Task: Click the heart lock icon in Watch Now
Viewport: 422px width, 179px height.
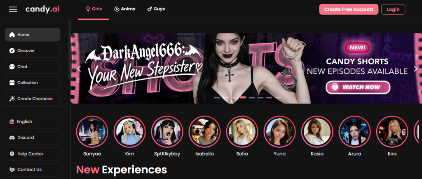Action: (335, 87)
